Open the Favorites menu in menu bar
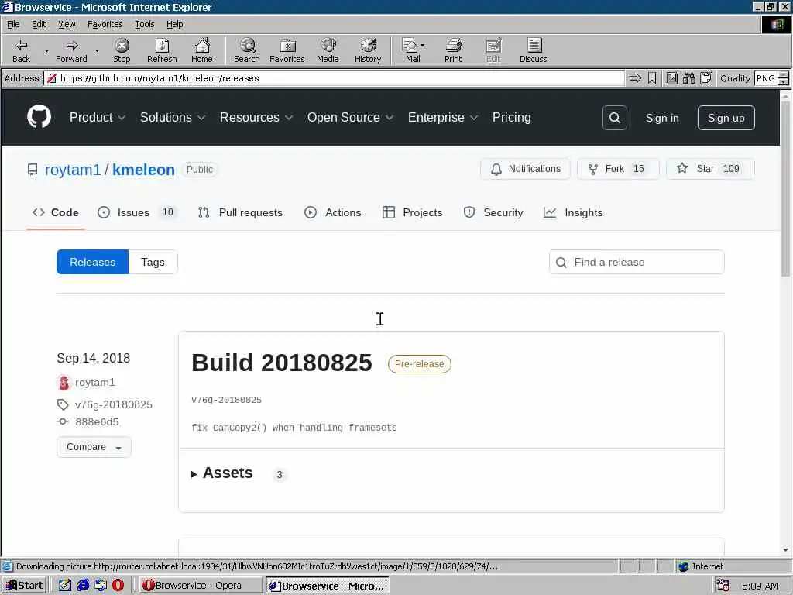Screen dimensions: 793x595 105,24
